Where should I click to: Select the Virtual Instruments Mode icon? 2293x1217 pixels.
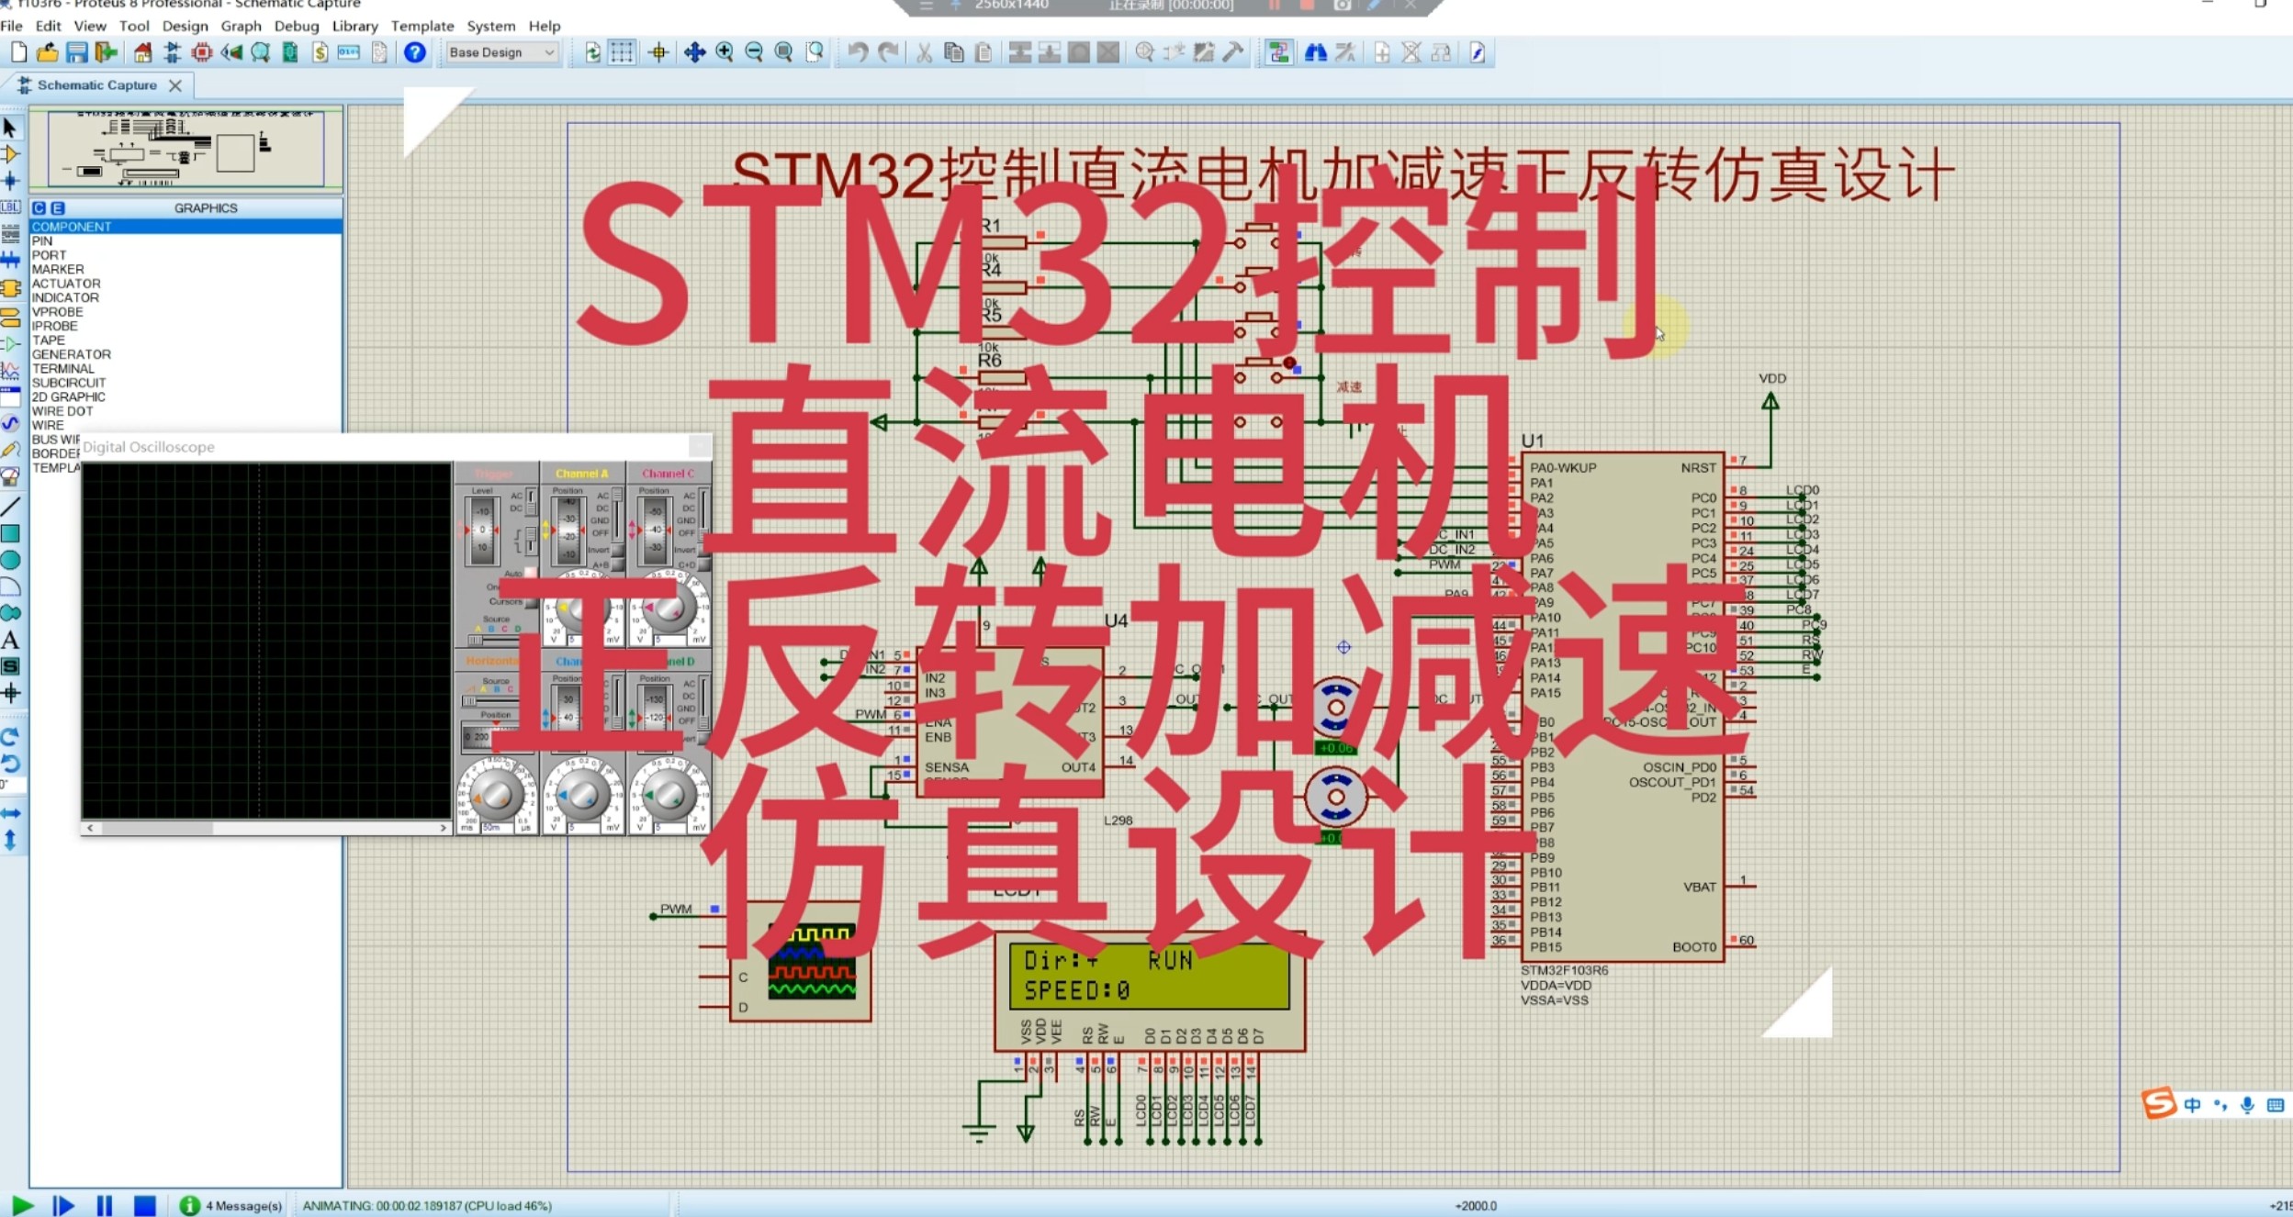click(10, 476)
